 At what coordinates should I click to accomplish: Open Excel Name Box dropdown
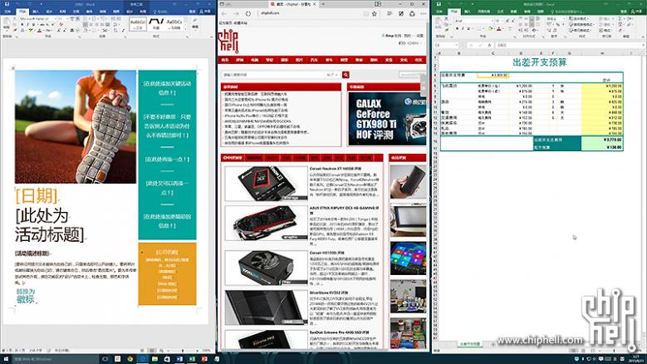click(x=456, y=45)
